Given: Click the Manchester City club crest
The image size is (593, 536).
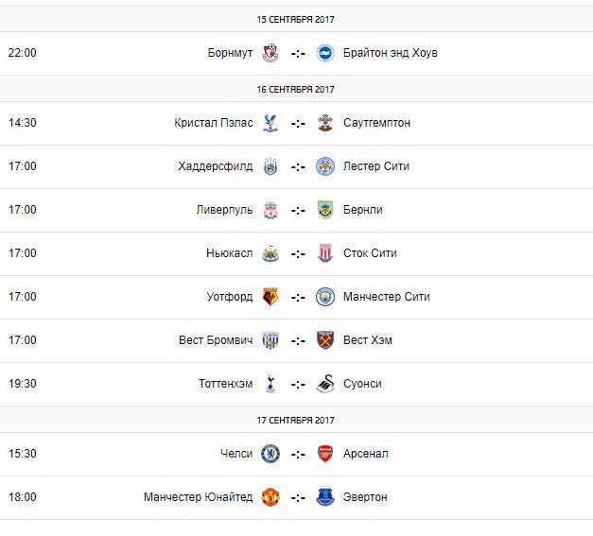Looking at the screenshot, I should (325, 297).
